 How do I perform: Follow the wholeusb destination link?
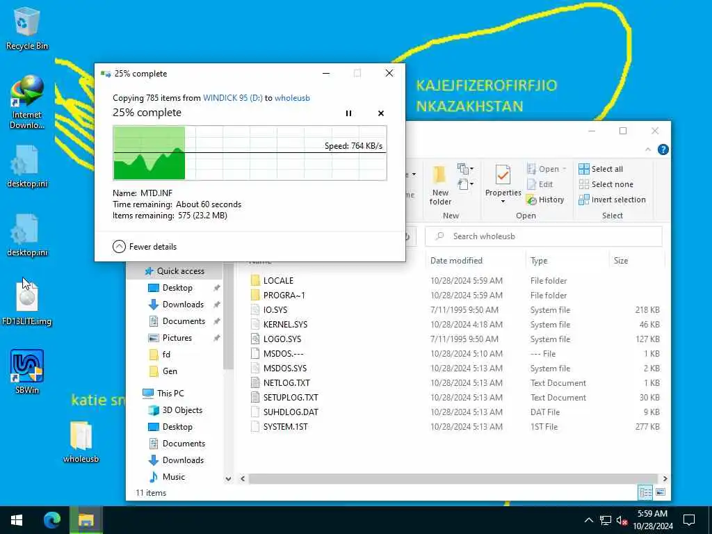292,98
